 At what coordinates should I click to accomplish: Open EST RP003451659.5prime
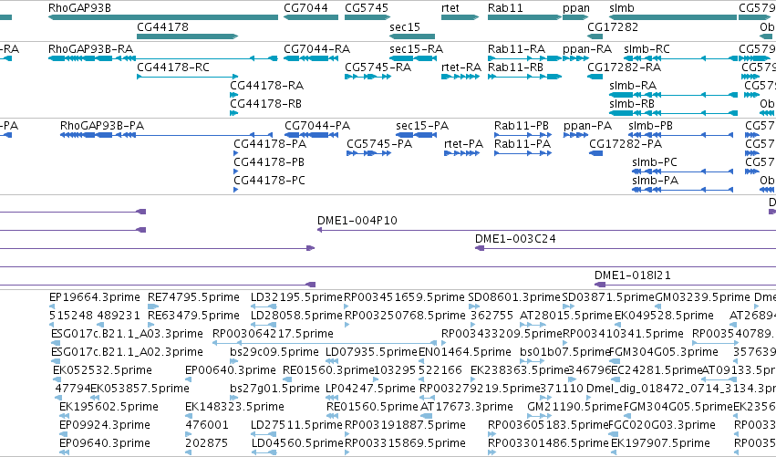click(404, 297)
